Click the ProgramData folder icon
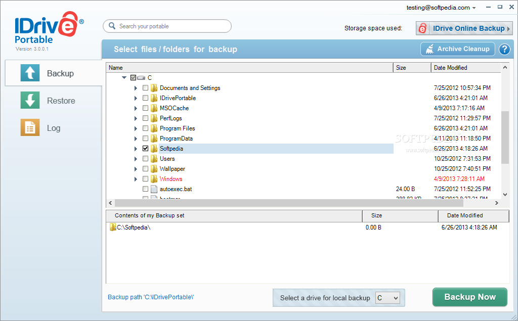This screenshot has width=518, height=321. coord(154,139)
